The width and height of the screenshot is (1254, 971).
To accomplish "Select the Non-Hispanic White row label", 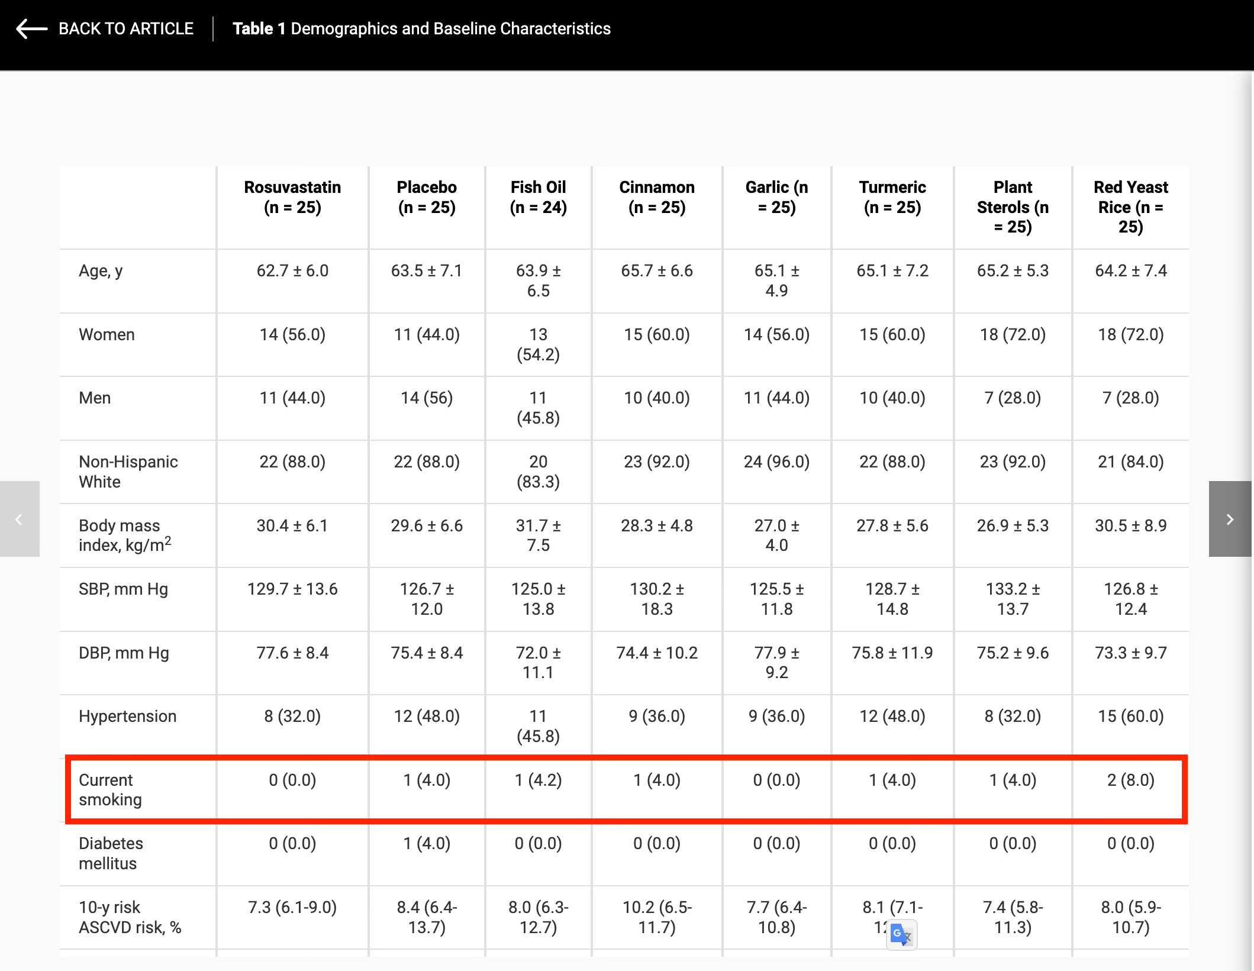I will (x=128, y=471).
